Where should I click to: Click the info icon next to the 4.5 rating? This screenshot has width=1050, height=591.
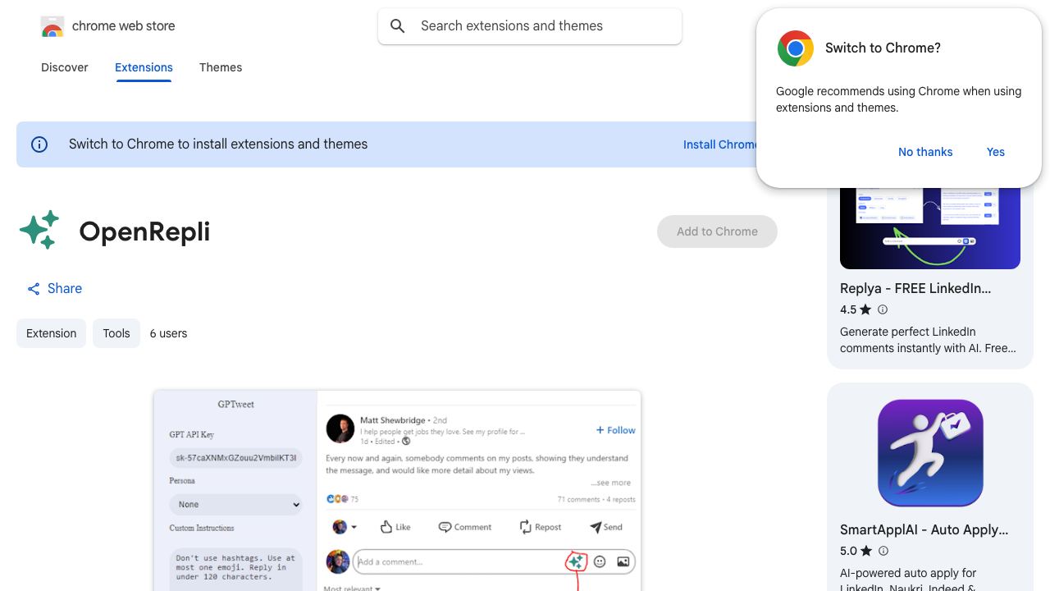[x=883, y=309]
